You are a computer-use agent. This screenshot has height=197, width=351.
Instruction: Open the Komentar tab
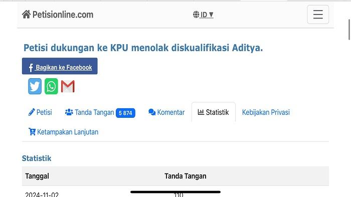(166, 112)
